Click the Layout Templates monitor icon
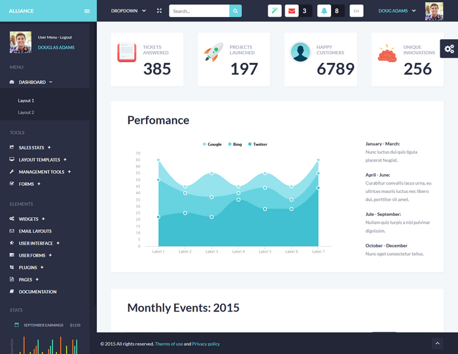This screenshot has height=354, width=458. [12, 160]
